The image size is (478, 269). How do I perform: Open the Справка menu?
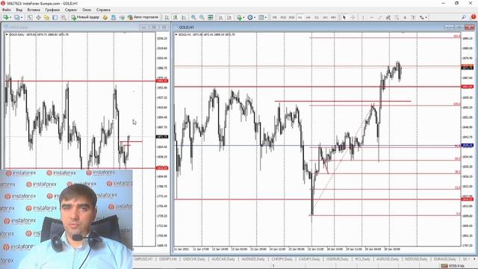(103, 10)
